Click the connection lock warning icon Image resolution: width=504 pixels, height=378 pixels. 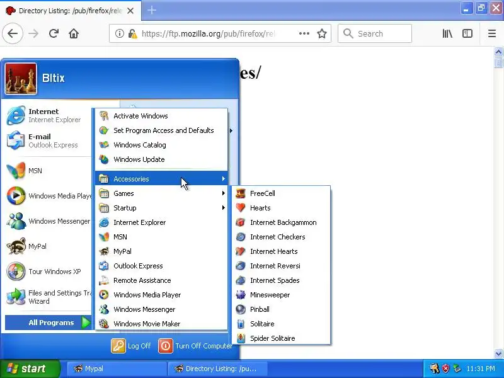(x=133, y=33)
